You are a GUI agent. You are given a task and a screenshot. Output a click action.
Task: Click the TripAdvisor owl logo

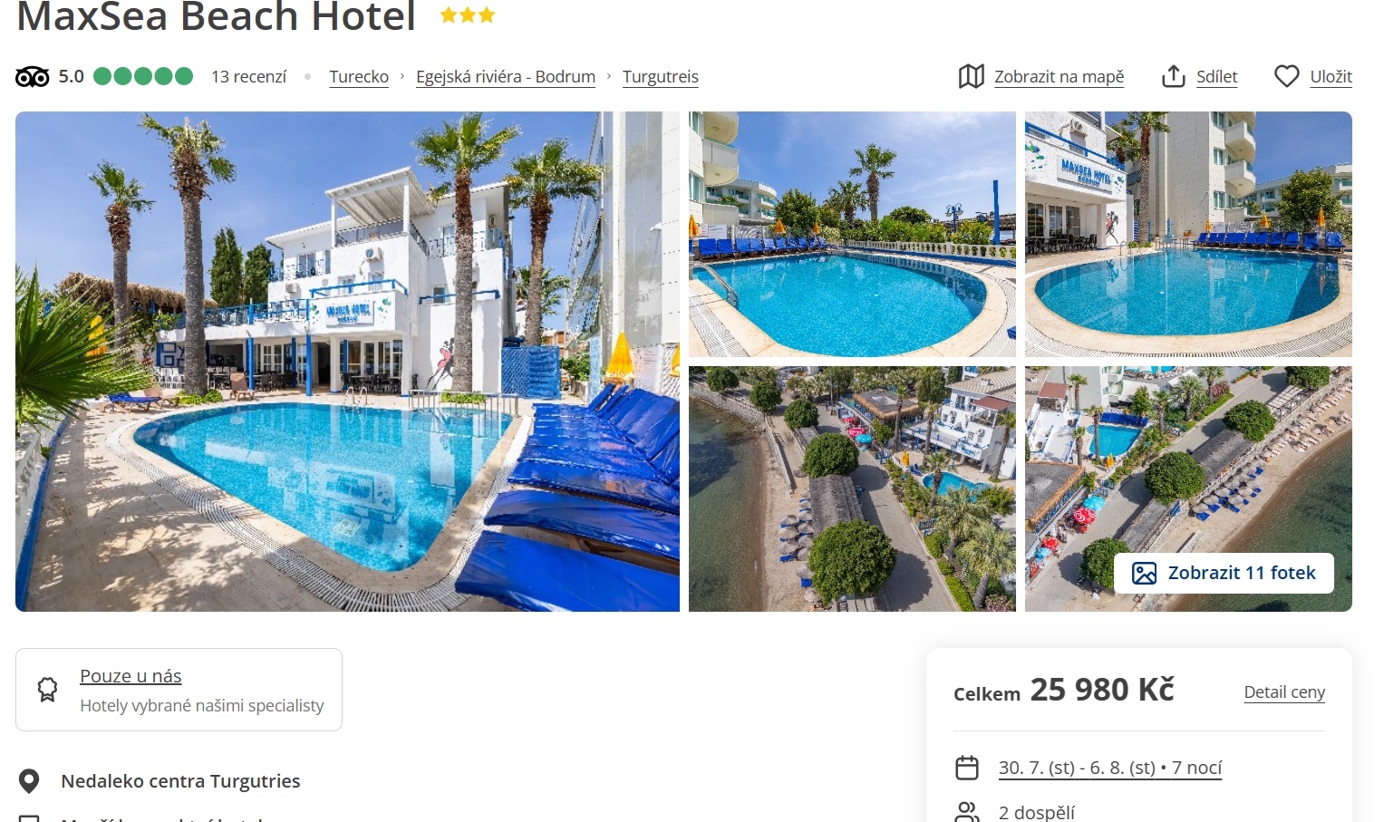[x=33, y=77]
